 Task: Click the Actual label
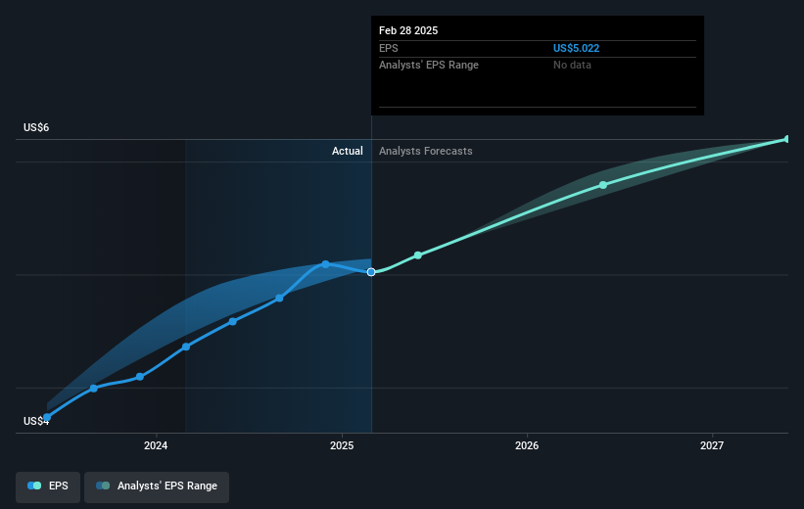coord(347,151)
